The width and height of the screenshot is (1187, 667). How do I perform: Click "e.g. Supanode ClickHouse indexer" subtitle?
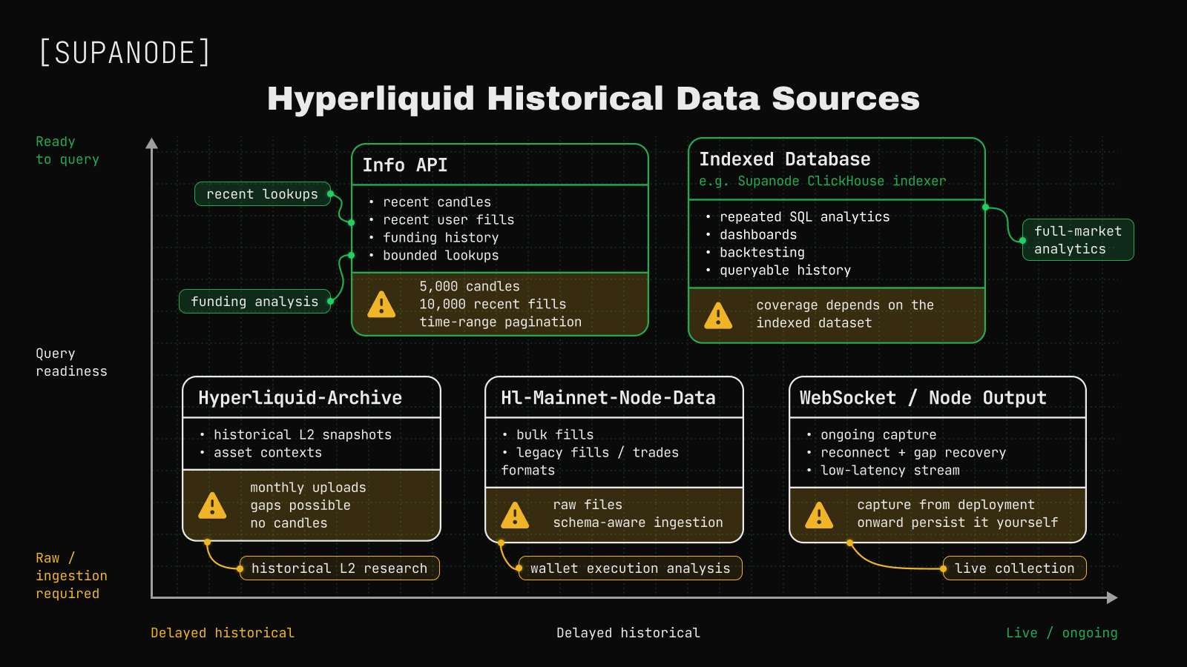[823, 181]
